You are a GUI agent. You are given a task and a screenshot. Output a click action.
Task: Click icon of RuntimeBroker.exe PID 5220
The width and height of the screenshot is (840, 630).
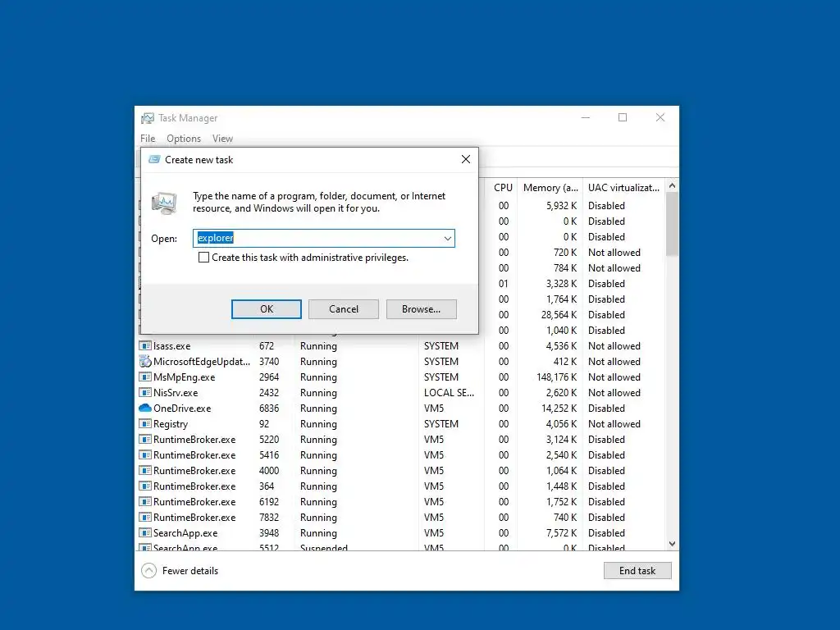pyautogui.click(x=145, y=440)
